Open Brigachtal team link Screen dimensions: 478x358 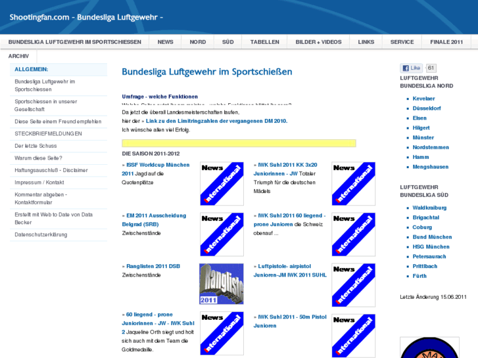click(x=426, y=217)
